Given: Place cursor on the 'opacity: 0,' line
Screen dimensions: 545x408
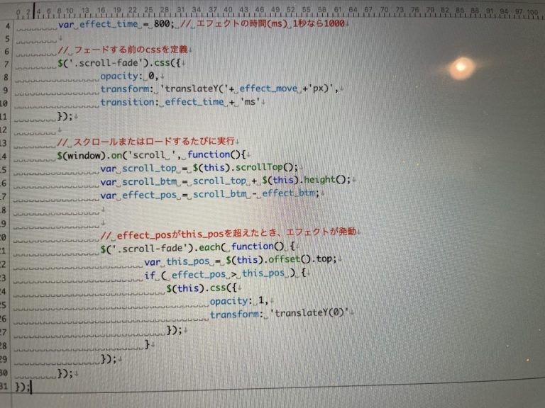Looking at the screenshot, I should [x=129, y=76].
